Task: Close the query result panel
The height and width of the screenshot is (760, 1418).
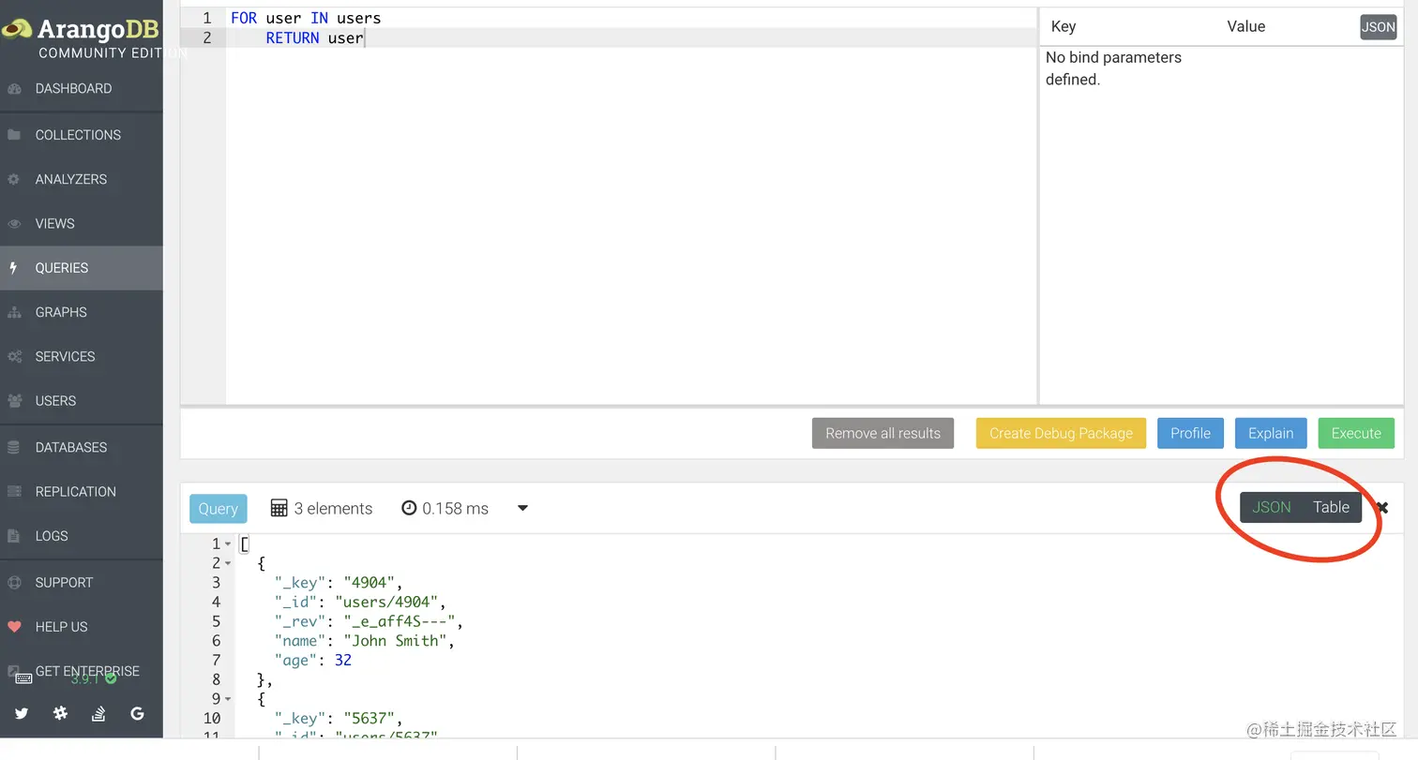Action: pyautogui.click(x=1382, y=508)
